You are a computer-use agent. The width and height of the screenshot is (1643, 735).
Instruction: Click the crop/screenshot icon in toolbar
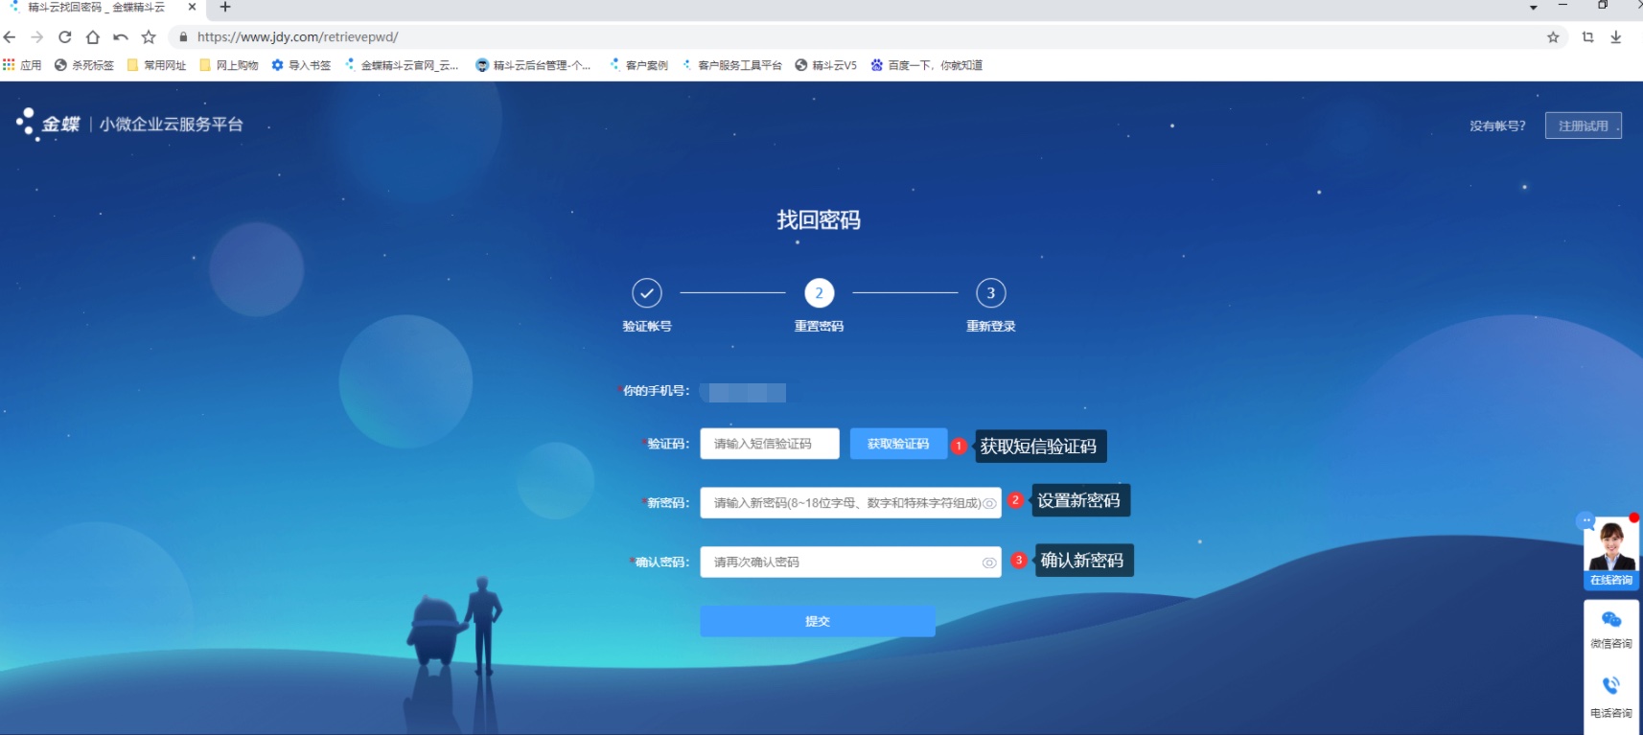pos(1587,37)
